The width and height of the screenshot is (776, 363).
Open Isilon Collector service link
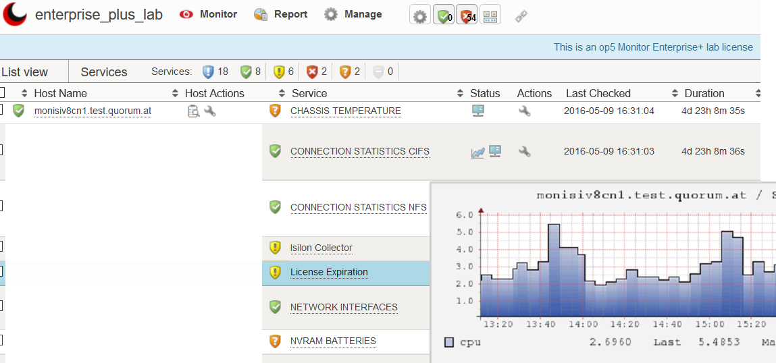pos(321,248)
